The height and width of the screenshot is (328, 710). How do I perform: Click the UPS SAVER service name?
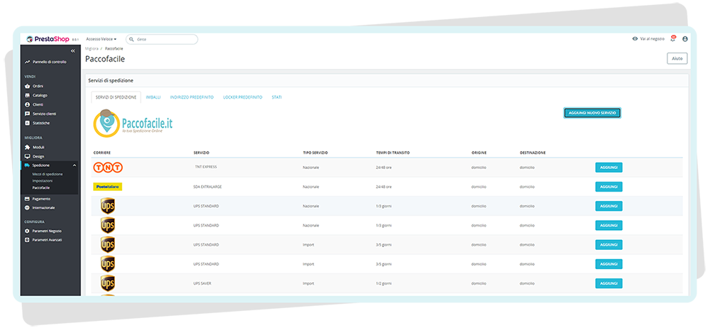(x=202, y=283)
